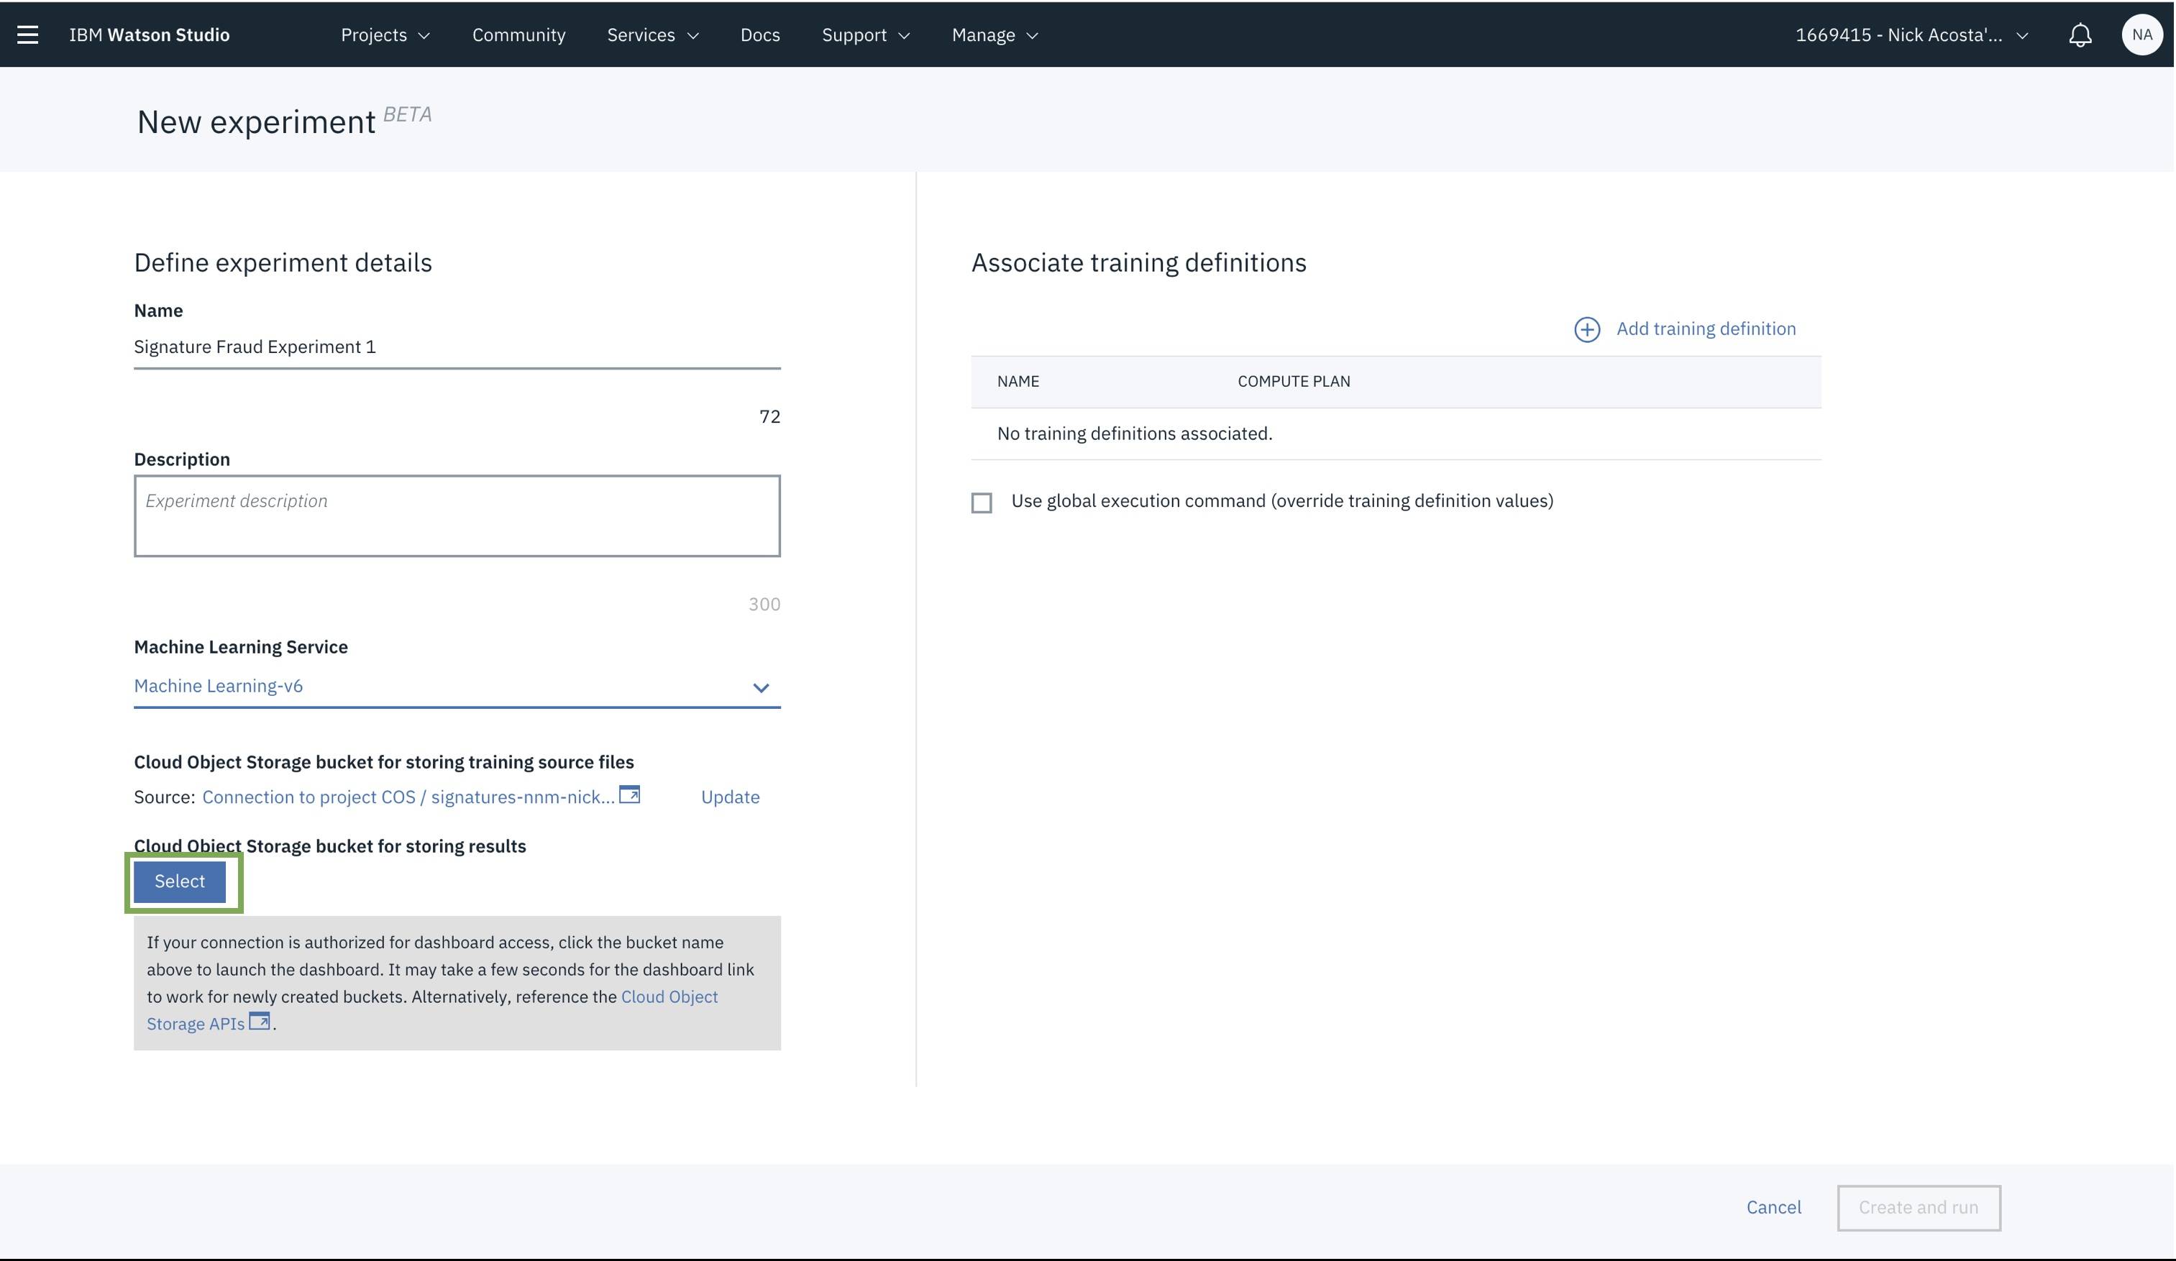
Task: Click the external link icon after Storage APIs
Action: click(x=259, y=1020)
